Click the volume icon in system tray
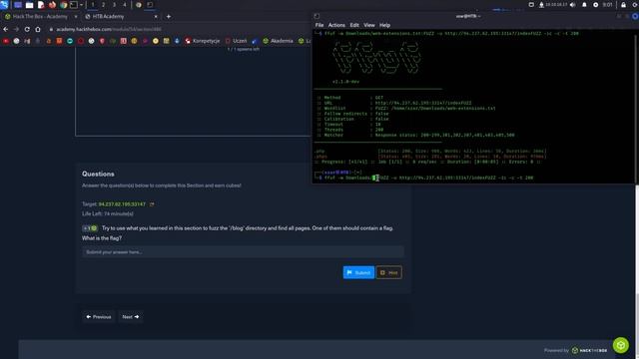 pyautogui.click(x=573, y=5)
